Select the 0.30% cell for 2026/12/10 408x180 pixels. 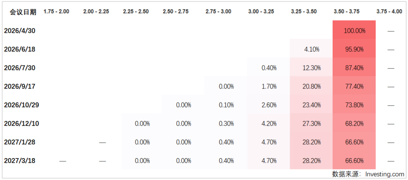point(226,124)
